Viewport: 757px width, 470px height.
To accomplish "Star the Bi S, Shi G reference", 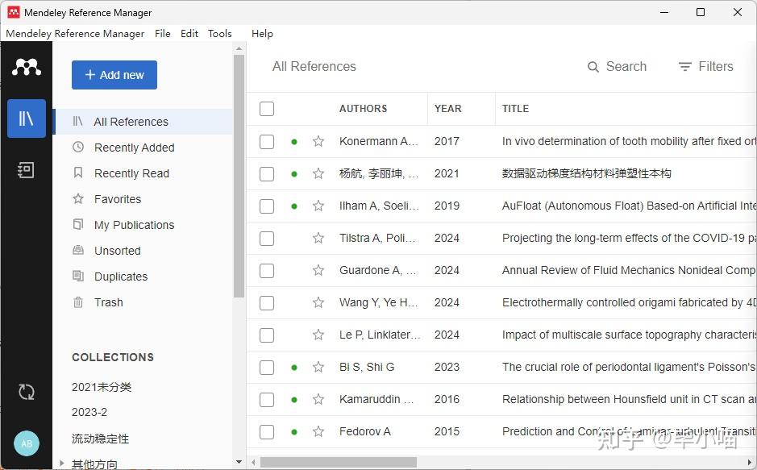I will click(x=318, y=368).
